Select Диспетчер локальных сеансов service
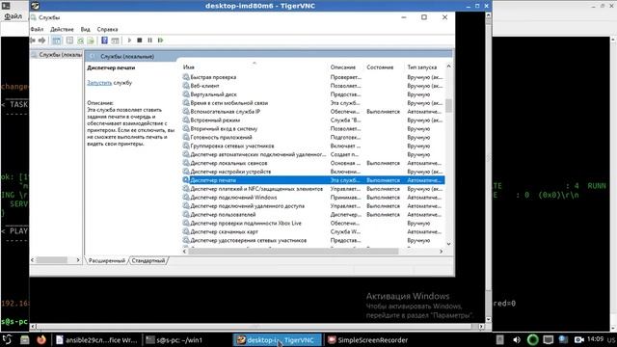 [x=229, y=163]
